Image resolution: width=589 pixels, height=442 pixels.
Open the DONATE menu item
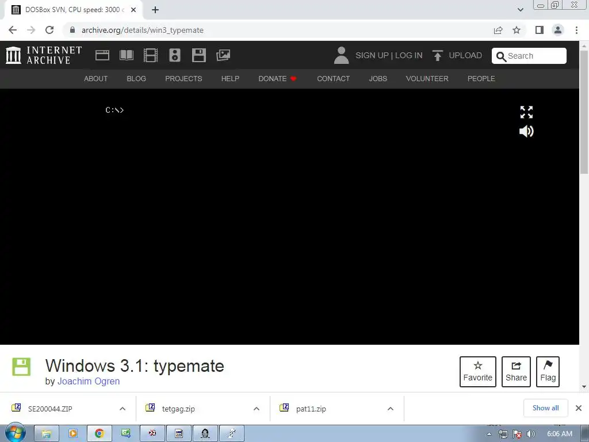tap(277, 78)
